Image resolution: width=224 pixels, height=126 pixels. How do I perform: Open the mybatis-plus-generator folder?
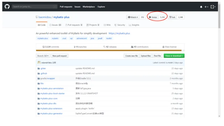[x=51, y=114]
